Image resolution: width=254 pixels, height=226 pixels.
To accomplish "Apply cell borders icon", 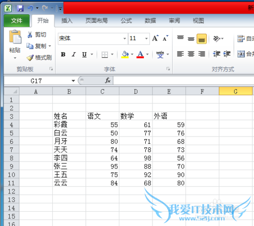I will pos(105,55).
